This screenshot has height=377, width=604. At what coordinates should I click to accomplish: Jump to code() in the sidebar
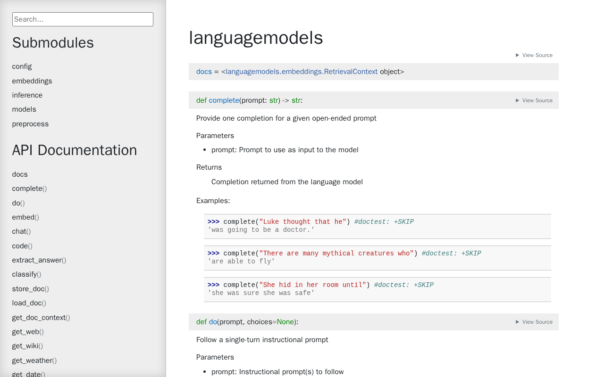click(22, 246)
